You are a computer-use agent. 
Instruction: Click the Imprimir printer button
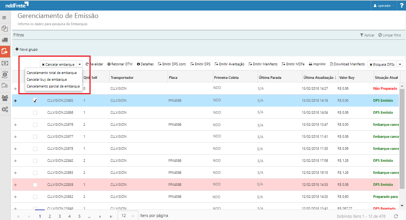point(317,64)
